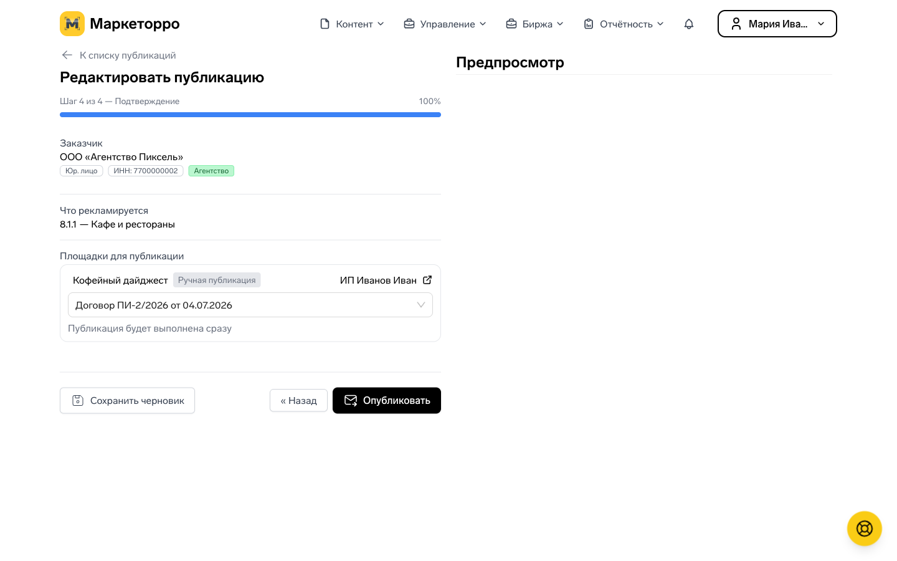The width and height of the screenshot is (897, 561).
Task: Open the notifications bell
Action: coord(689,24)
